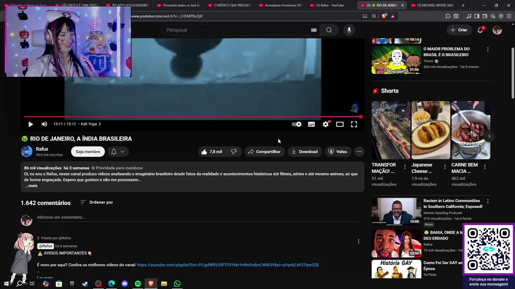Switch to the Rafux - YouTube tab

(x=330, y=5)
